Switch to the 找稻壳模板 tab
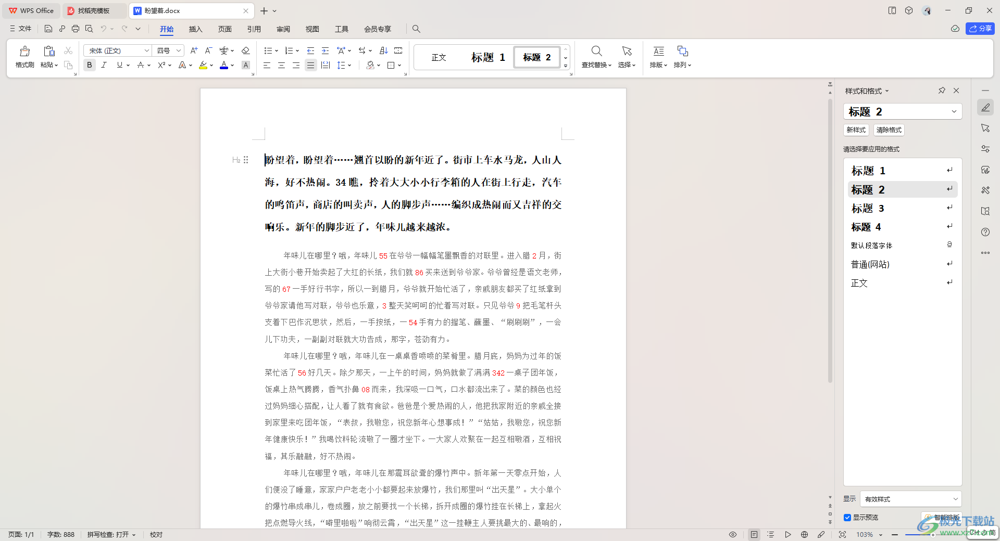Image resolution: width=1000 pixels, height=541 pixels. pyautogui.click(x=94, y=10)
